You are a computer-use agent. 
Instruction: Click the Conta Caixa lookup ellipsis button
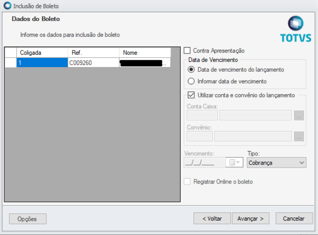(x=299, y=115)
